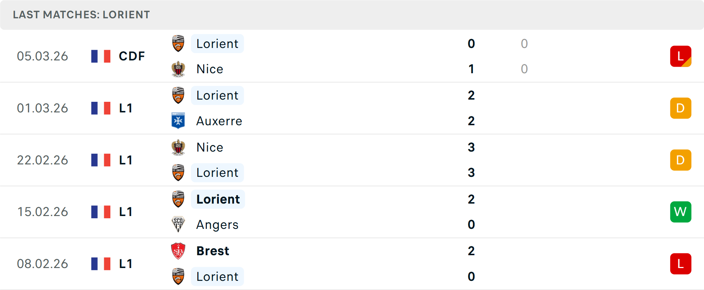
Task: Toggle the yellow D badge for the Auxerre draw
Action: click(x=681, y=108)
